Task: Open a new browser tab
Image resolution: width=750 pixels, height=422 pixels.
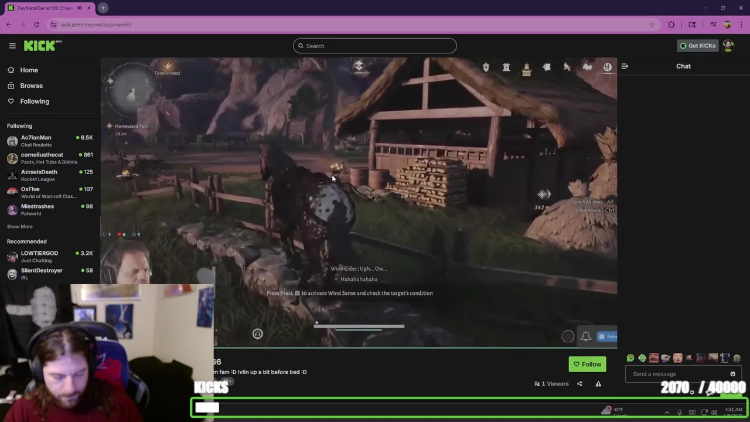Action: [103, 8]
